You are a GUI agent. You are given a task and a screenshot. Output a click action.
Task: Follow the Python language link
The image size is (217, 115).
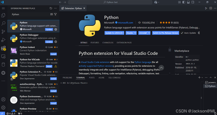click(x=143, y=62)
